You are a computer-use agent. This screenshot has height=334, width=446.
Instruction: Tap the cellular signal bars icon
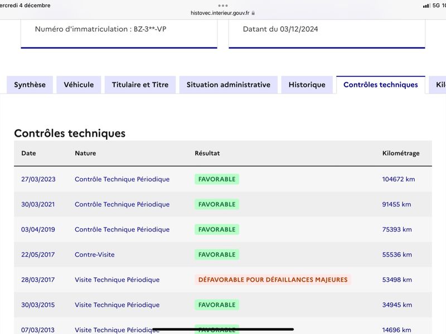[x=426, y=6]
